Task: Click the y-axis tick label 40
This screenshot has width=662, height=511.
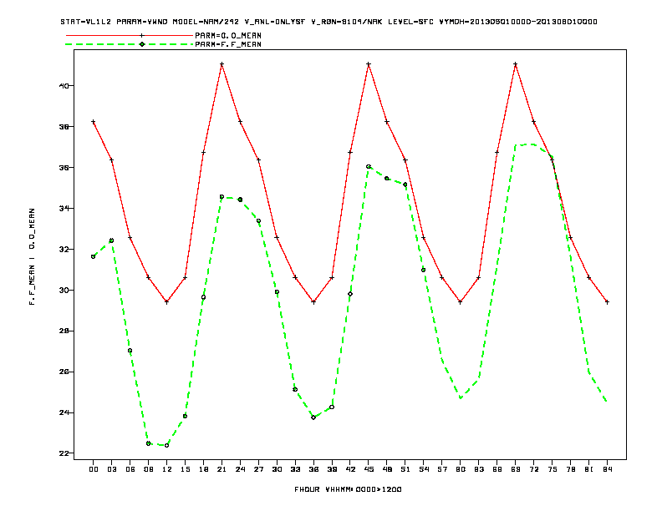Action: (64, 86)
